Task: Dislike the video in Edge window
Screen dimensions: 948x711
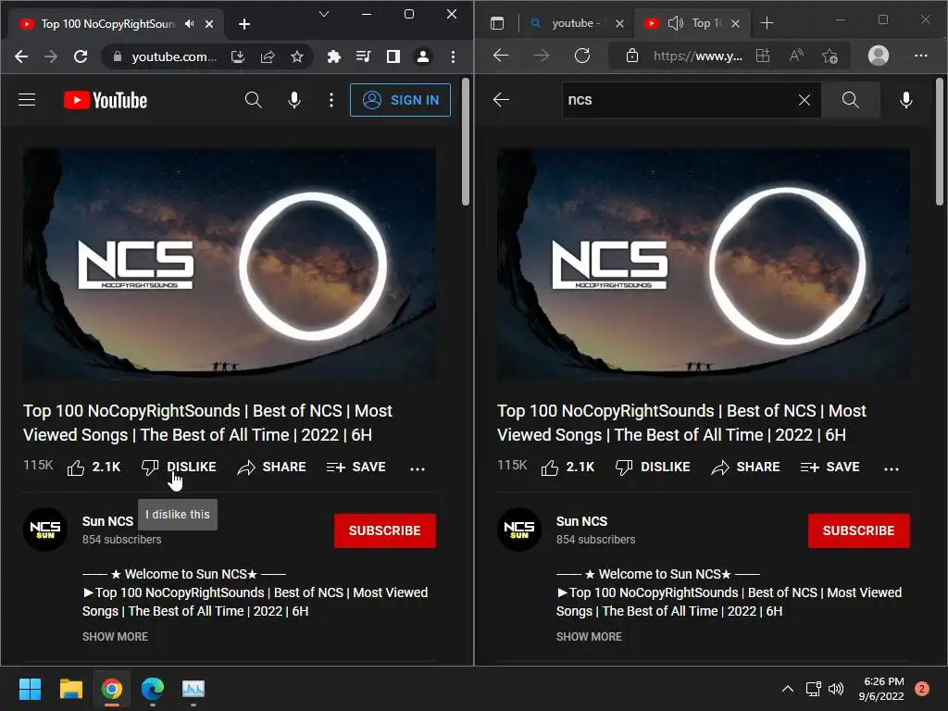Action: tap(653, 468)
